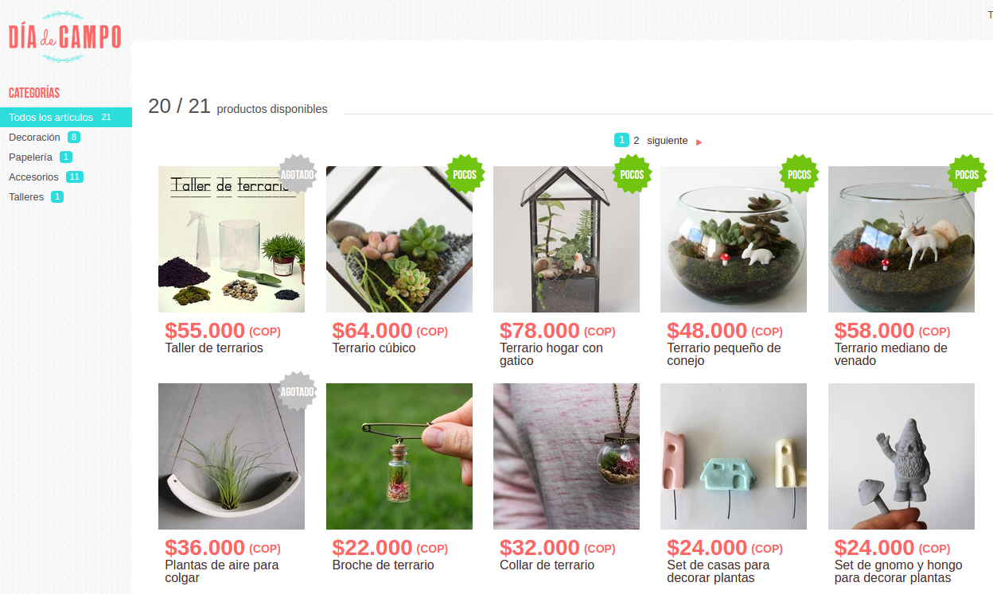View the Terrario pequeño de conejo photo

734,239
